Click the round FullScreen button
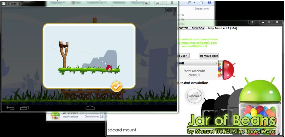 tap(195, 96)
